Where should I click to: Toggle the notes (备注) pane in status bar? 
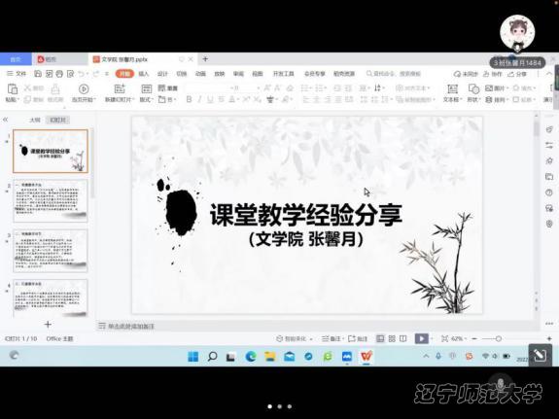pos(332,338)
